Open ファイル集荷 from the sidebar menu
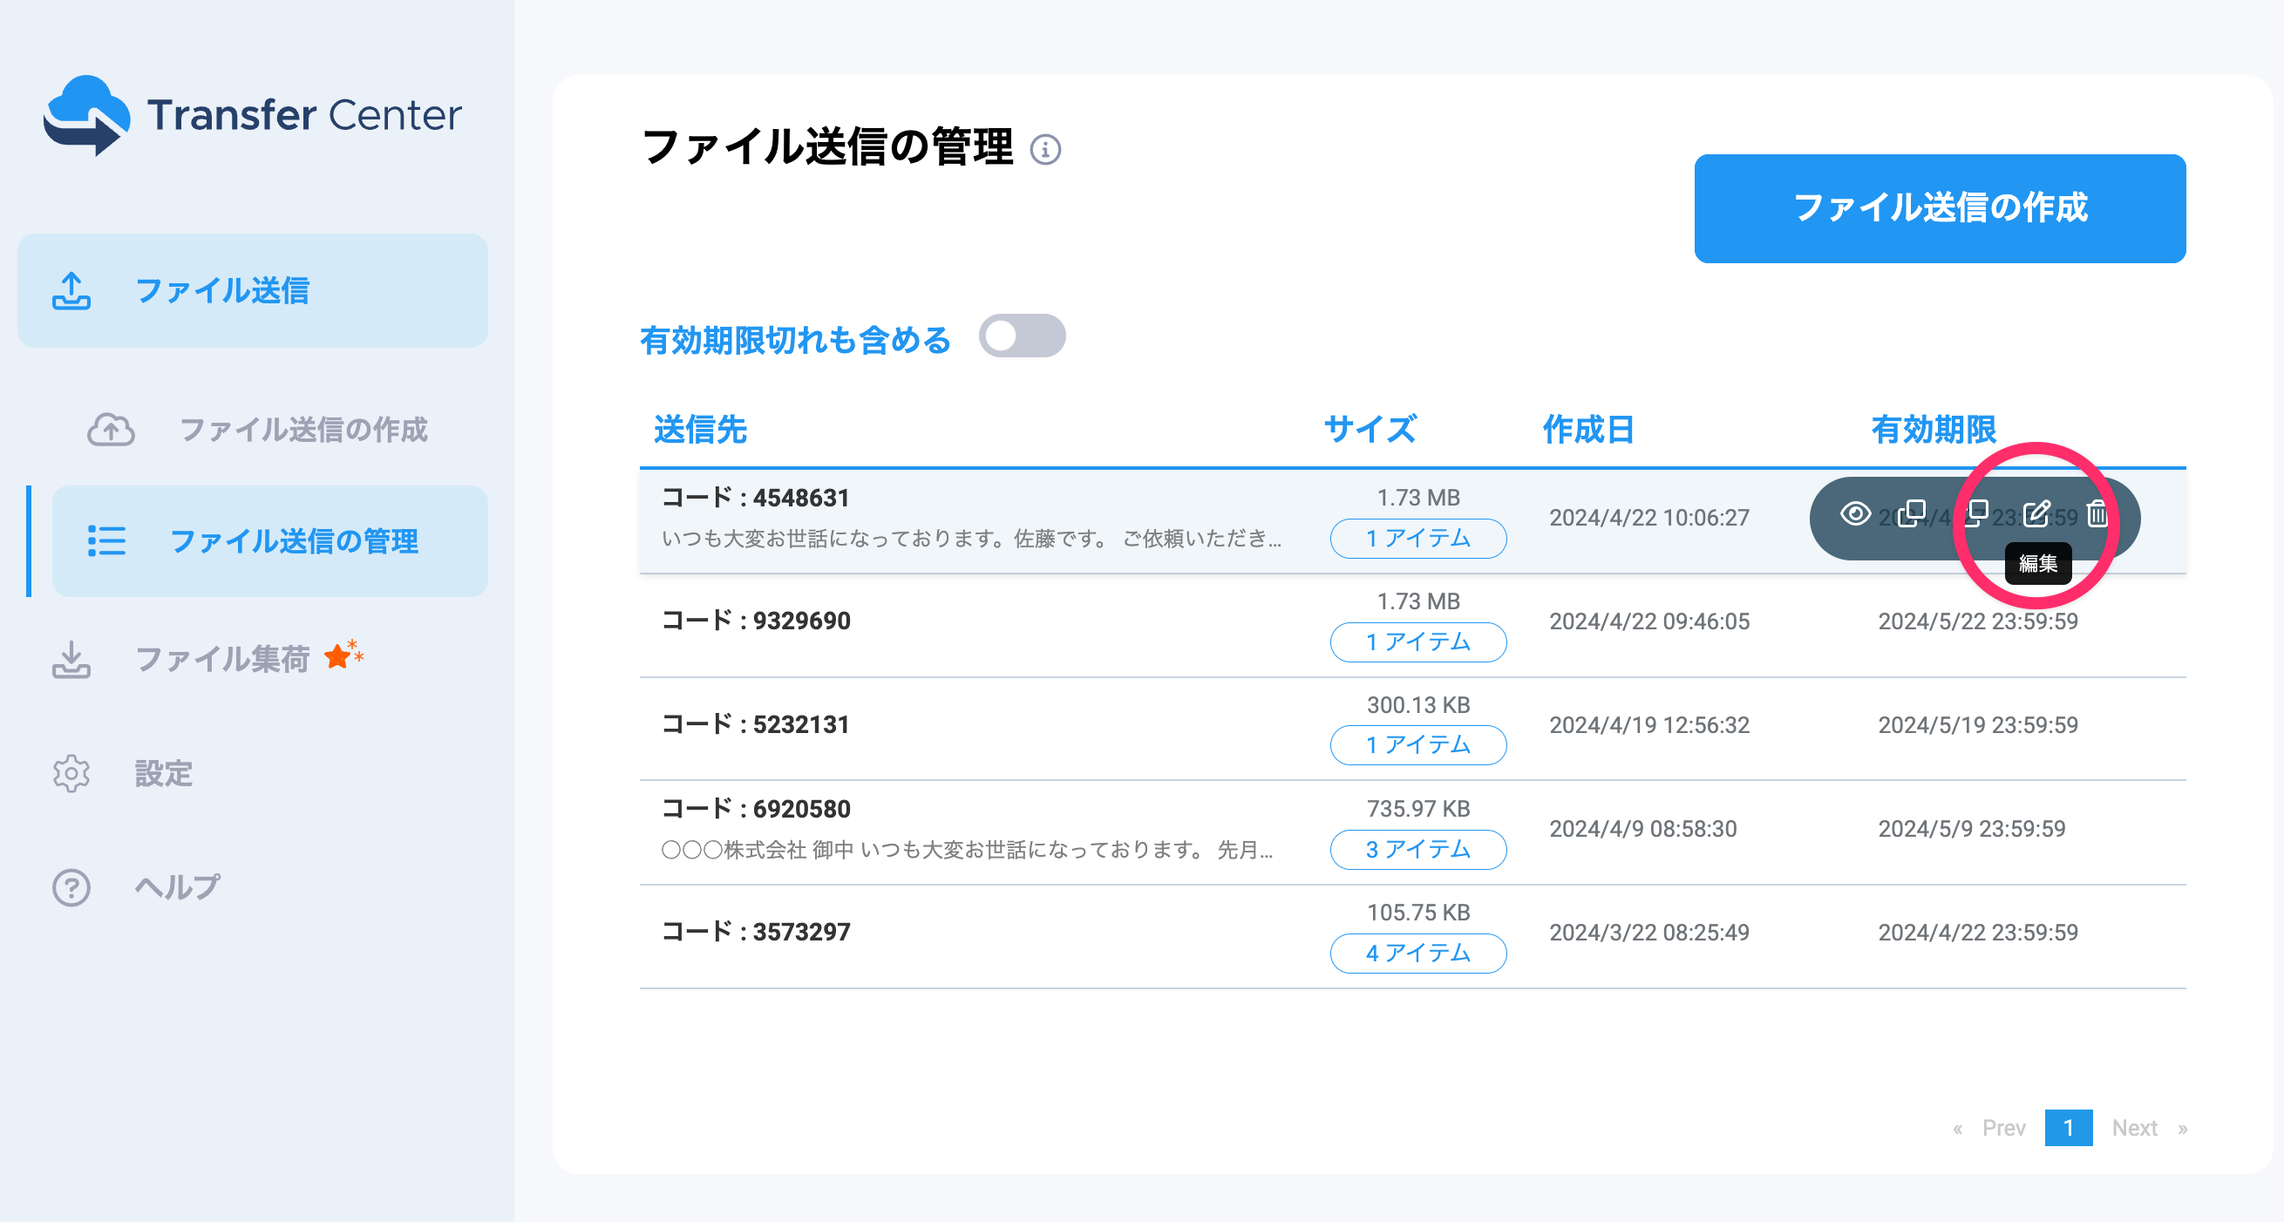Image resolution: width=2284 pixels, height=1222 pixels. (223, 658)
